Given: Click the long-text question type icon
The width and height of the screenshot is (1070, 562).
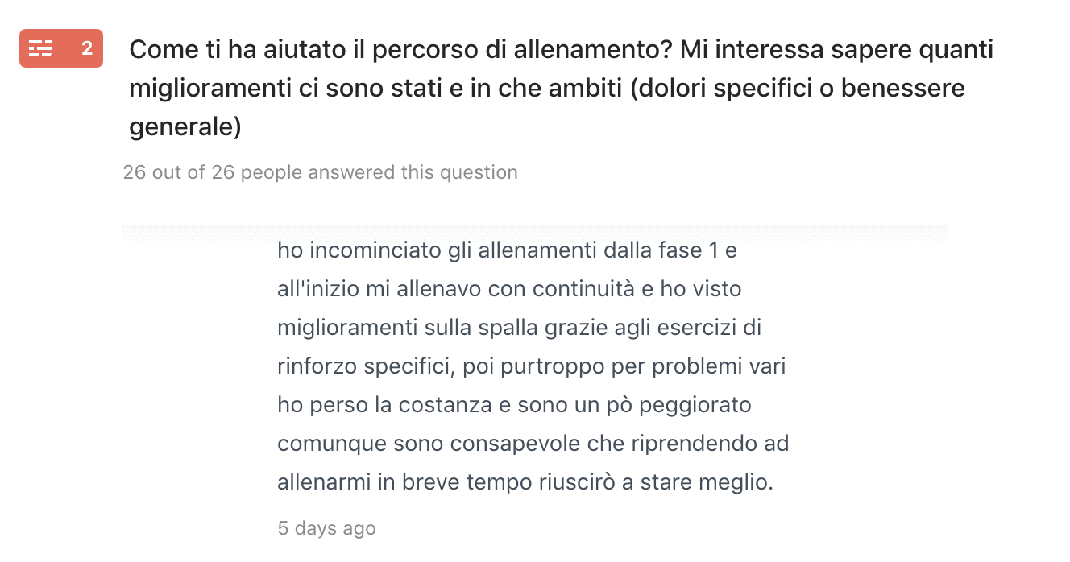Looking at the screenshot, I should (x=40, y=49).
